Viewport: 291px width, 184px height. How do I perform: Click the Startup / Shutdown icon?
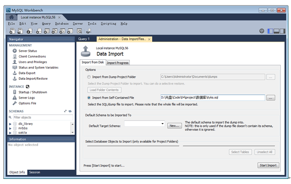point(15,92)
